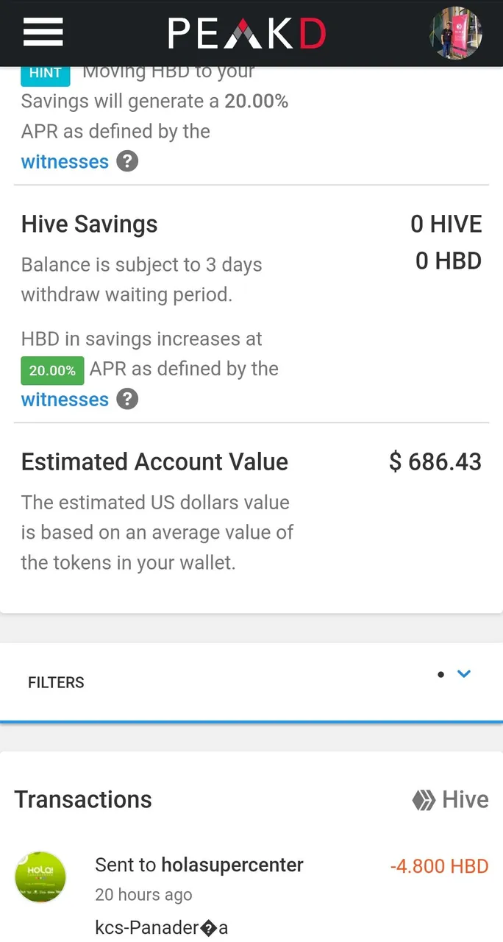Click the PeakD logo in the header
The height and width of the screenshot is (942, 503).
(246, 34)
